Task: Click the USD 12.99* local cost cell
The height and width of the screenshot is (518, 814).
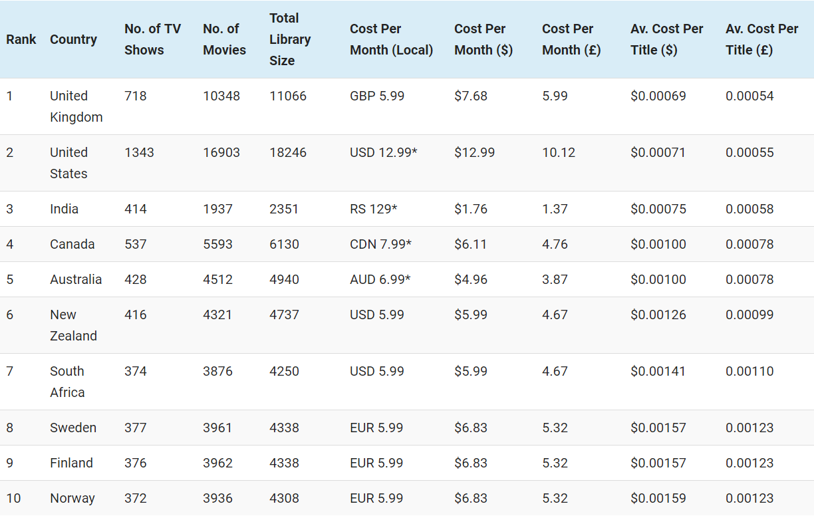Action: [383, 152]
